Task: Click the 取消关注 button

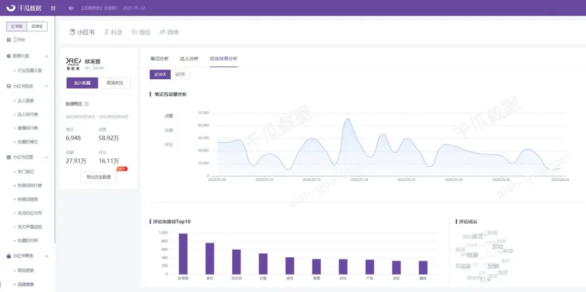Action: coord(114,83)
